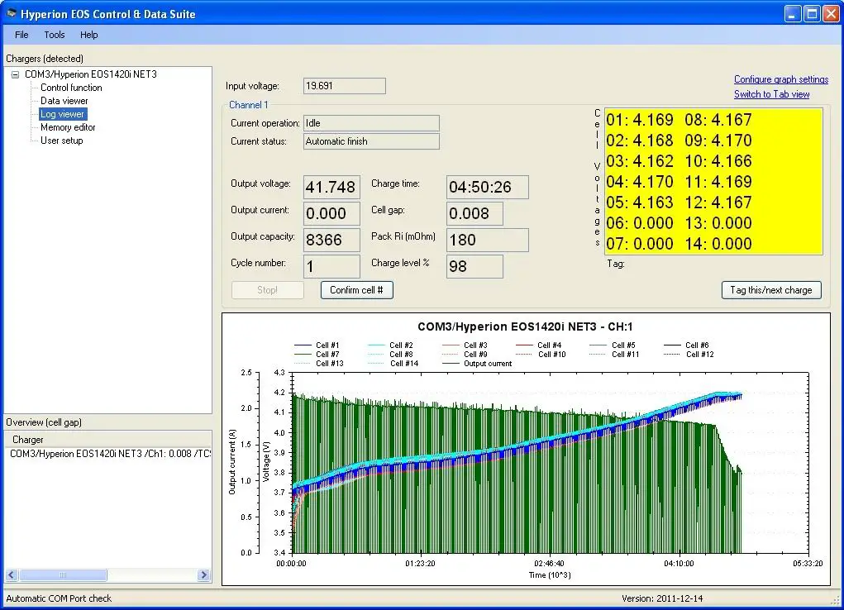Select the COM3 Ch1 row in Overview list
Screen dimensions: 844x610
(110, 454)
